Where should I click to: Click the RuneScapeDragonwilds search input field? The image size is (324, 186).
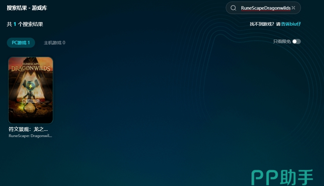(x=266, y=8)
